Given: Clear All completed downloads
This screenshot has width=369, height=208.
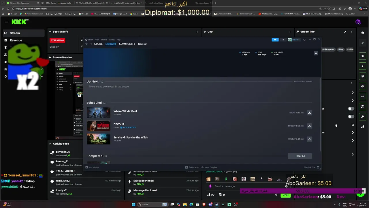Looking at the screenshot, I should point(300,156).
